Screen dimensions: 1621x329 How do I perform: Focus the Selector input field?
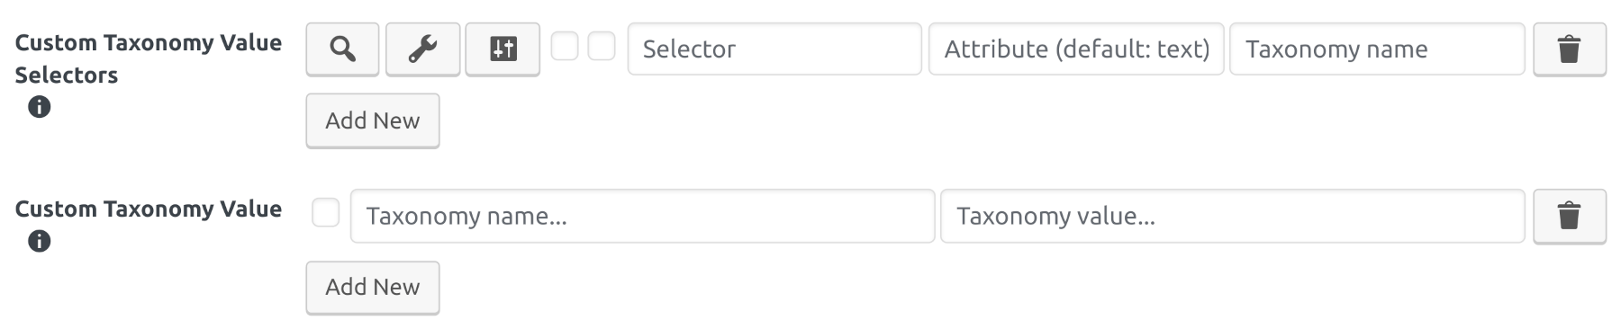(774, 49)
